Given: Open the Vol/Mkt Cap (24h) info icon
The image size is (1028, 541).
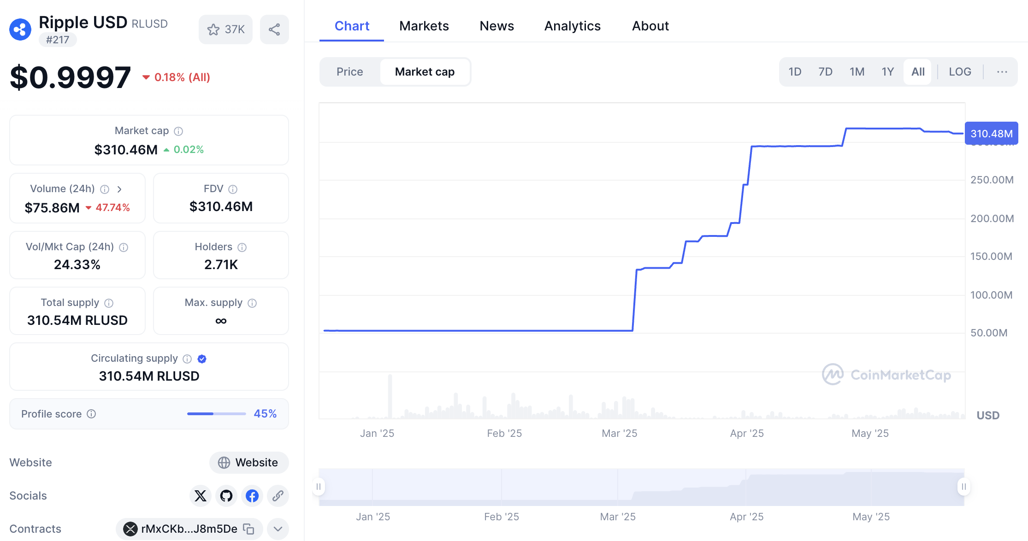Looking at the screenshot, I should [x=124, y=247].
